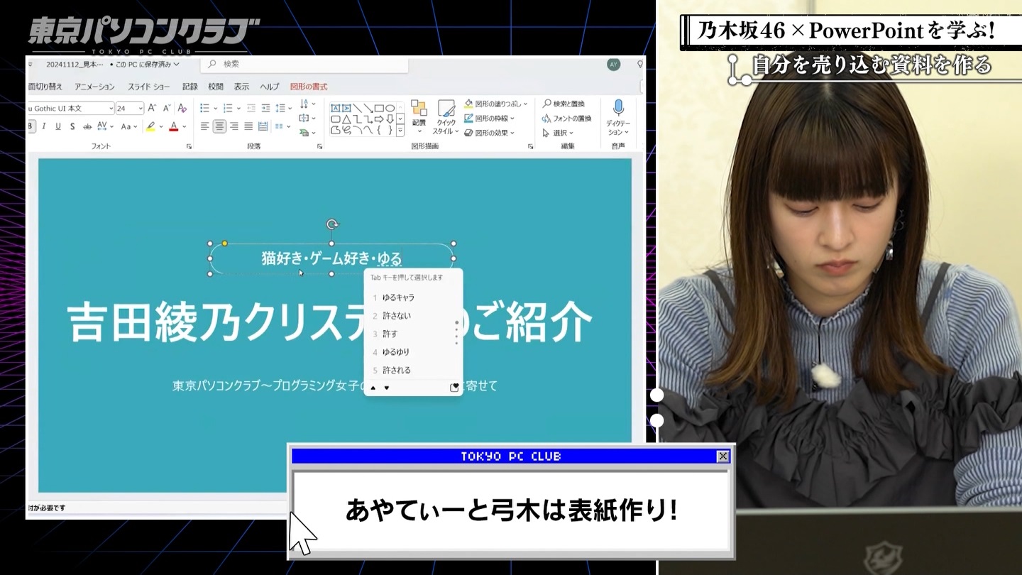This screenshot has height=575, width=1022.
Task: Select the vertical text box shape
Action: [346, 108]
